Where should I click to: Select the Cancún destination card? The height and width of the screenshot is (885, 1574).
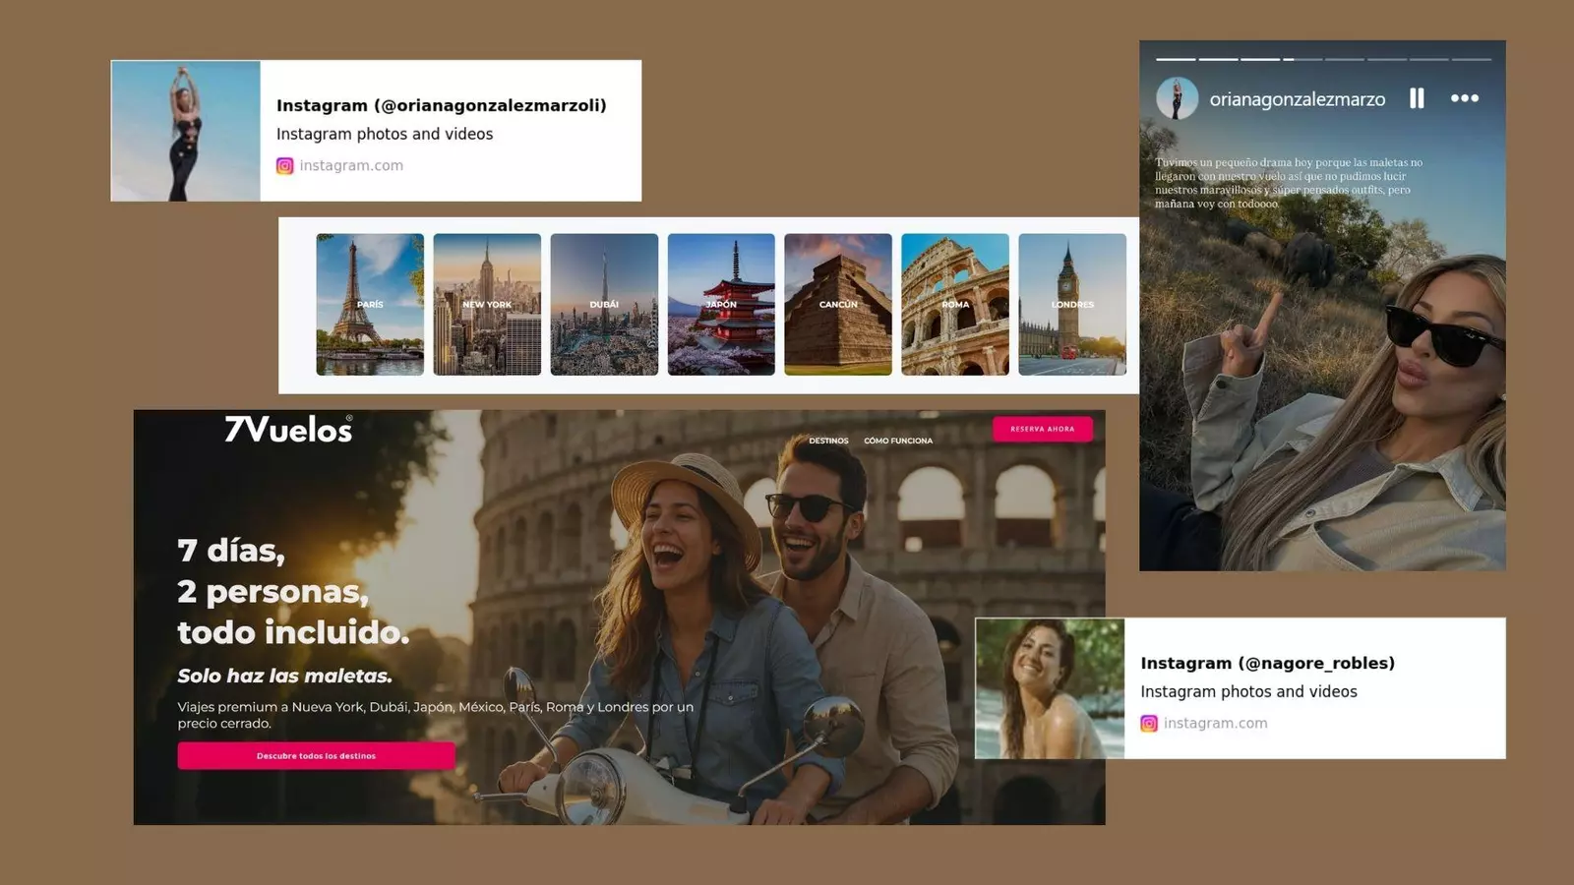tap(838, 305)
